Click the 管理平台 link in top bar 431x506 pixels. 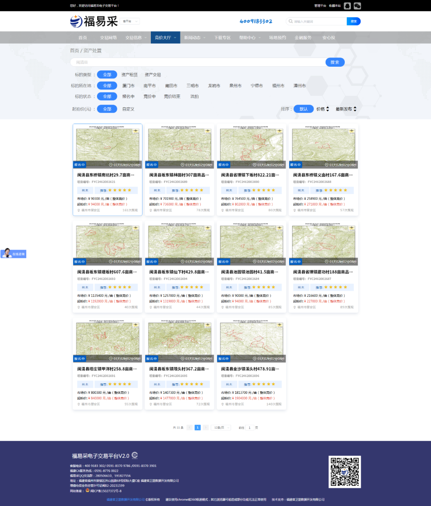coord(320,6)
